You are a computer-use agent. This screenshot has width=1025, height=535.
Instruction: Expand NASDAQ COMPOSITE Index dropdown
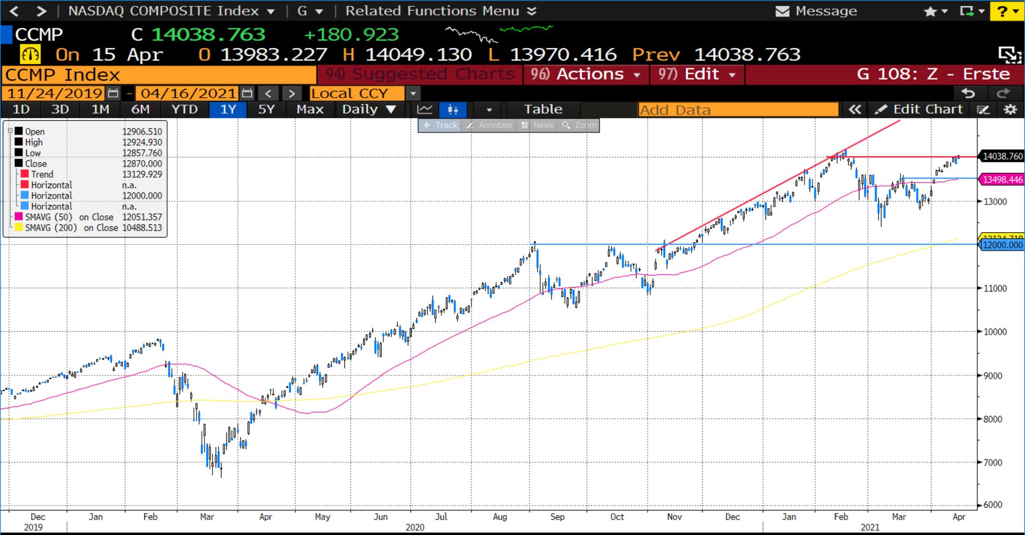[x=271, y=11]
